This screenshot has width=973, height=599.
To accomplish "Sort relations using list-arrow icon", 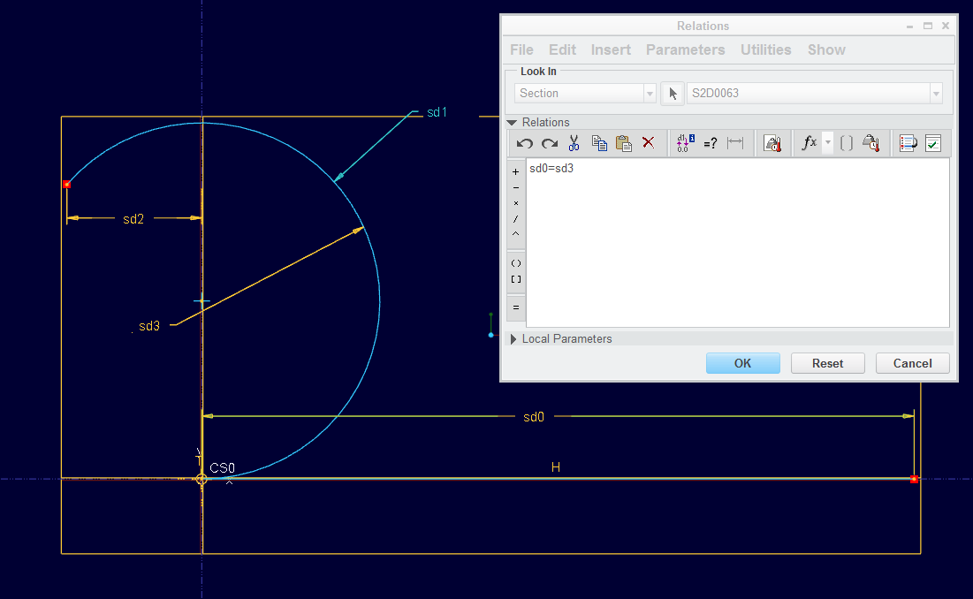I will (908, 143).
